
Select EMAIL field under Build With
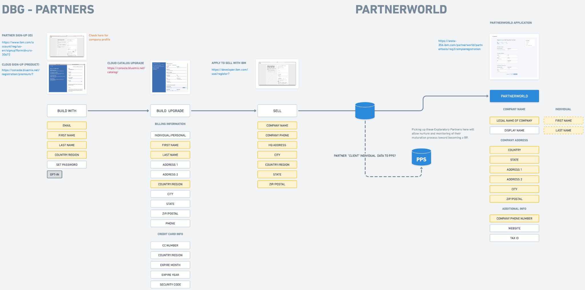[x=67, y=125]
